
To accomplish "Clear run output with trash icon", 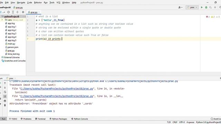I will (5, 105).
